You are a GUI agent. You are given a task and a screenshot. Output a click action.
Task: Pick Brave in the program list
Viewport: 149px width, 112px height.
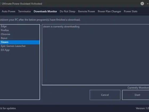pos(20,38)
